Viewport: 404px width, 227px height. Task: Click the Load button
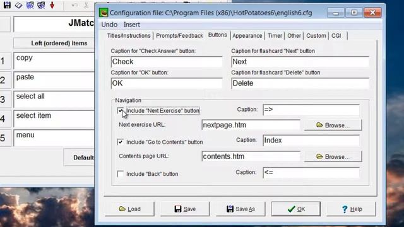tap(129, 209)
